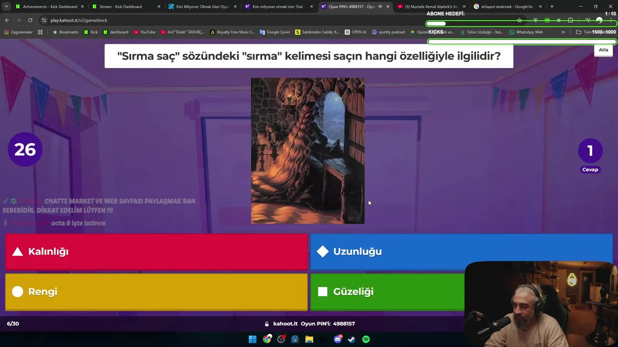This screenshot has height=347, width=618.
Task: Open the dashboard bookmark
Action: point(115,32)
